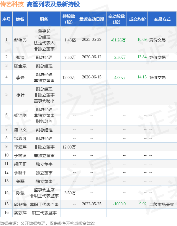Select the 姓名 column header
This screenshot has height=226, width=177.
click(20, 19)
